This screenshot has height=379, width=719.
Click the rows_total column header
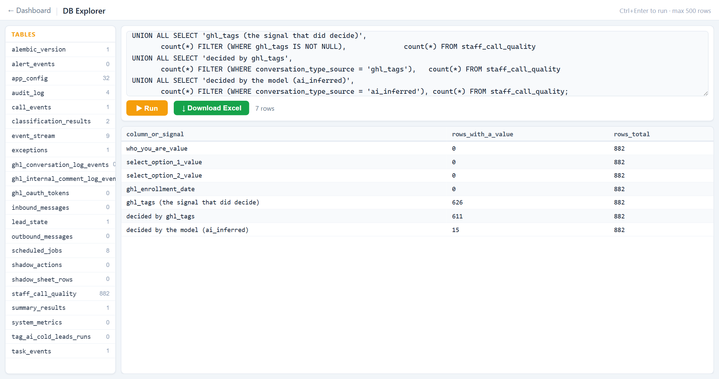click(x=632, y=134)
